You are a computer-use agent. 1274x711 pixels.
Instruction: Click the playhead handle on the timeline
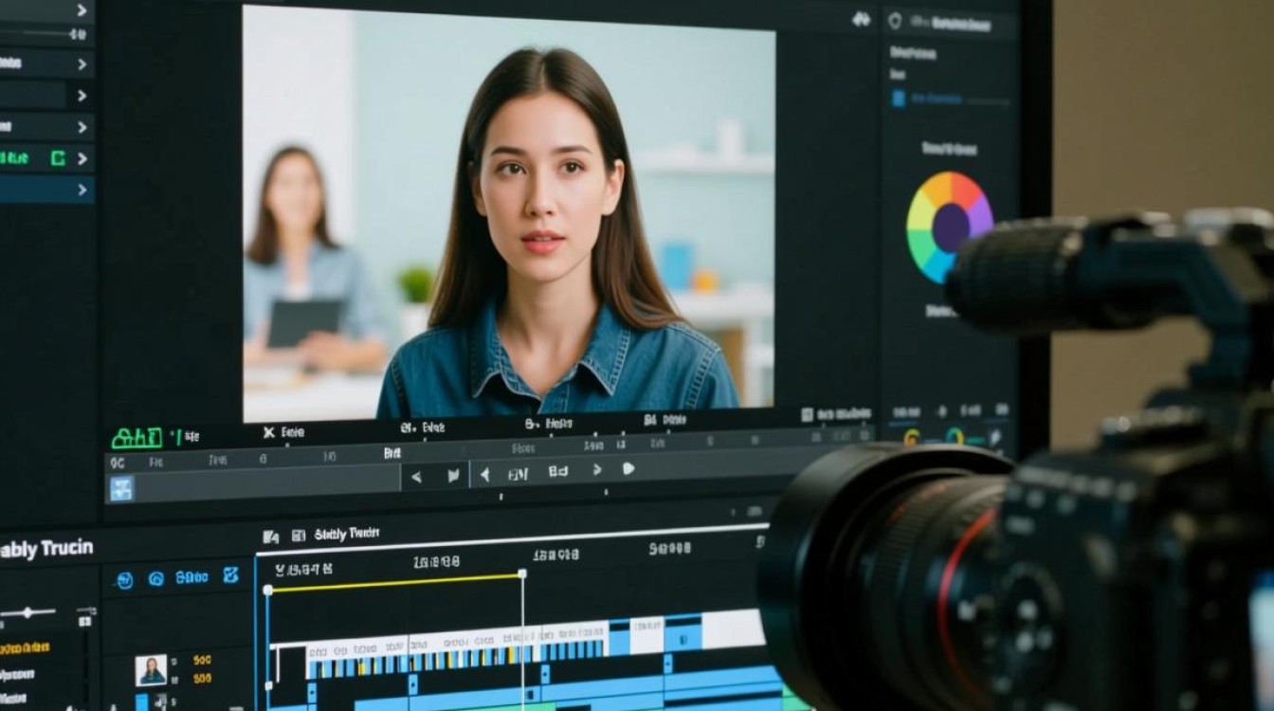click(x=521, y=574)
